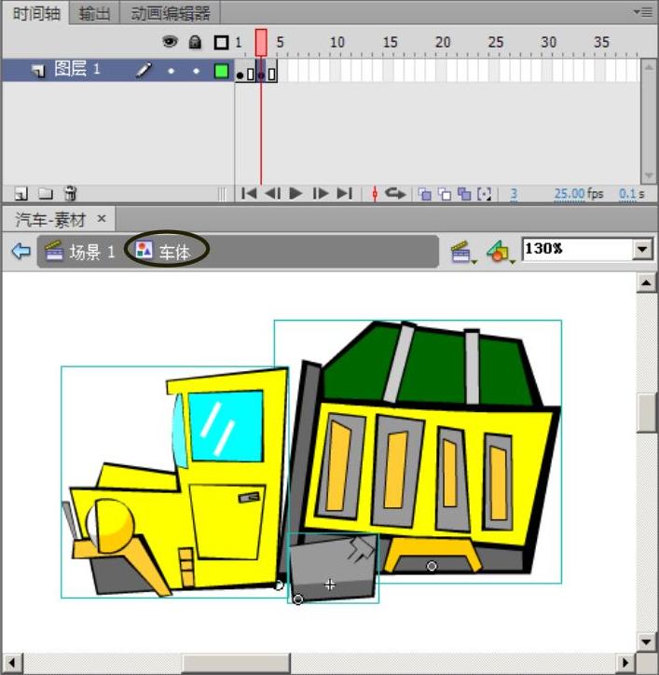Create a new layer folder

click(45, 194)
